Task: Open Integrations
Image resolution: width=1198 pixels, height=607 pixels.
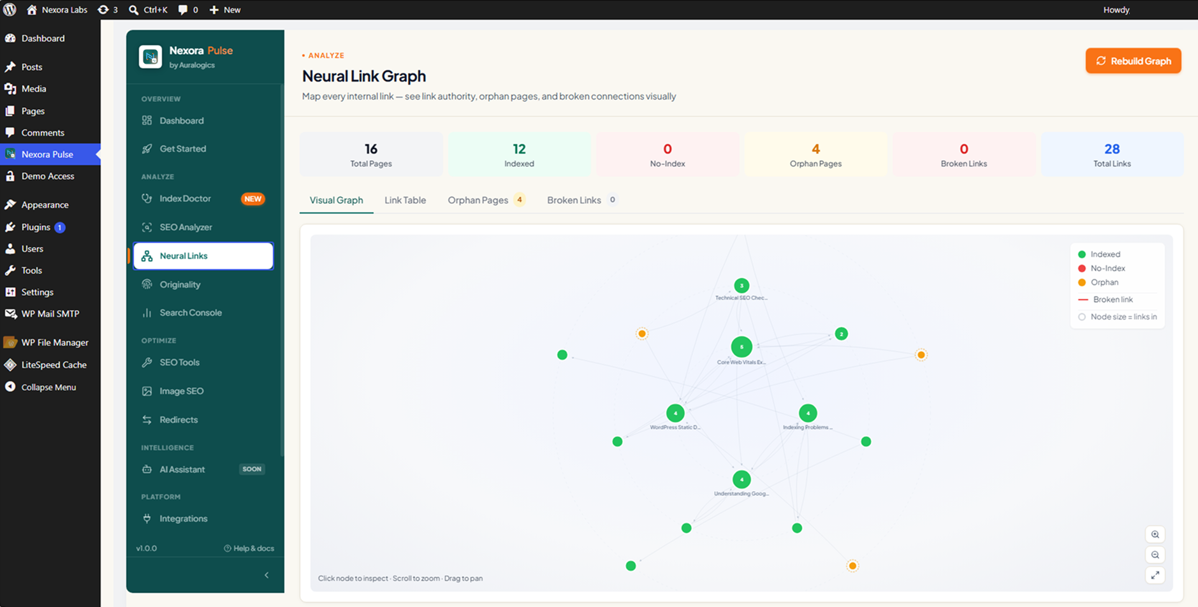Action: (x=203, y=518)
